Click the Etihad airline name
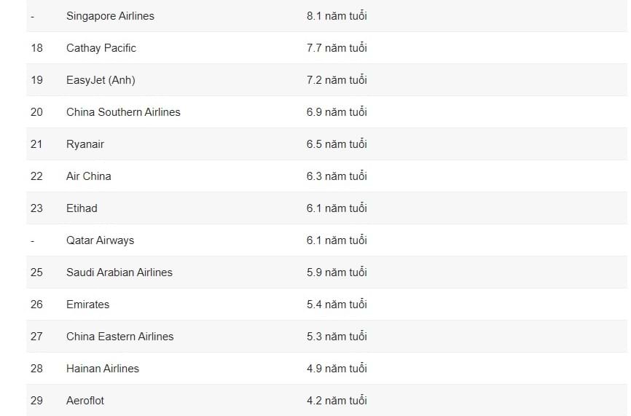This screenshot has width=631, height=416. pos(82,208)
